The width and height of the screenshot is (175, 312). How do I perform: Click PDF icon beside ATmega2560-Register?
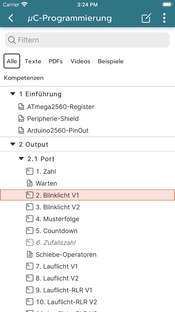point(21,107)
